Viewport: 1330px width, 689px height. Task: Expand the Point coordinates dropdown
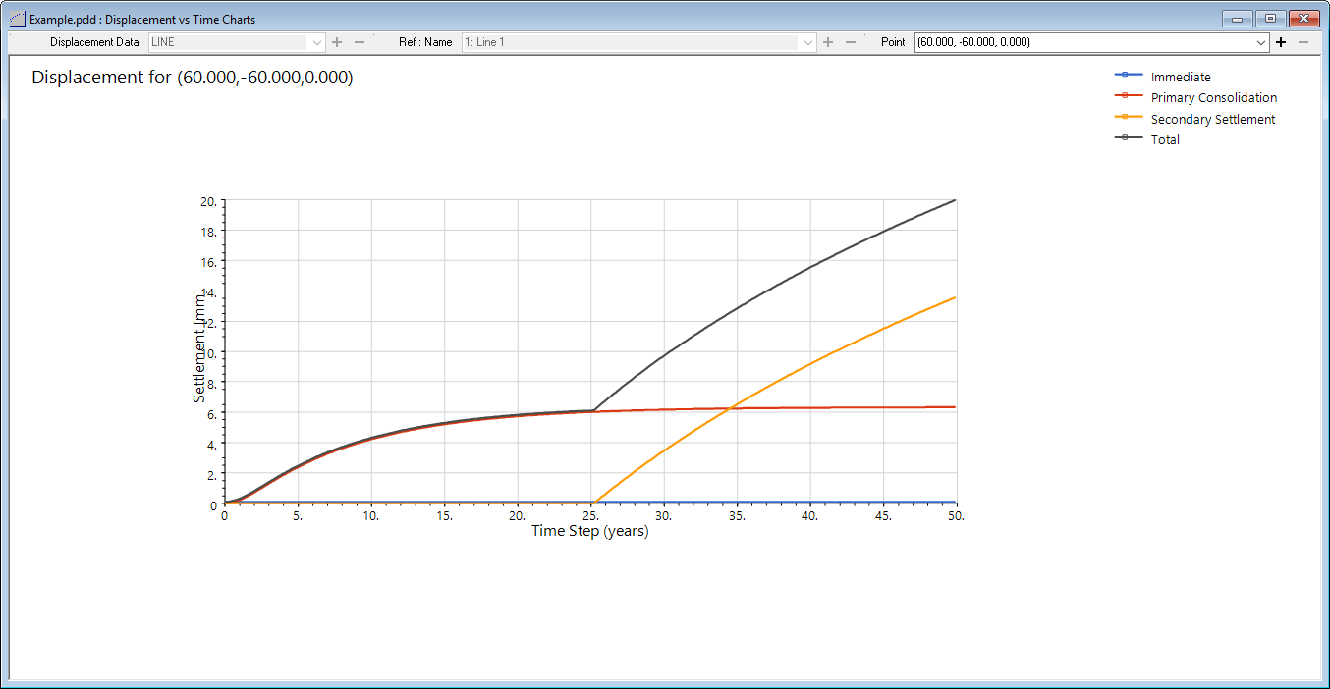(1259, 42)
